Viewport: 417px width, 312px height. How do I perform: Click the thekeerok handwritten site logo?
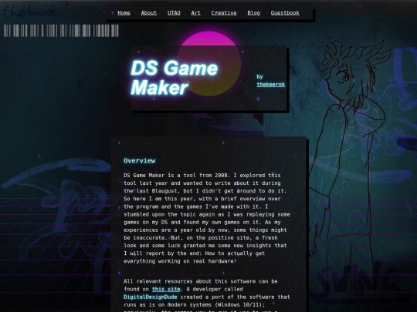point(31,12)
